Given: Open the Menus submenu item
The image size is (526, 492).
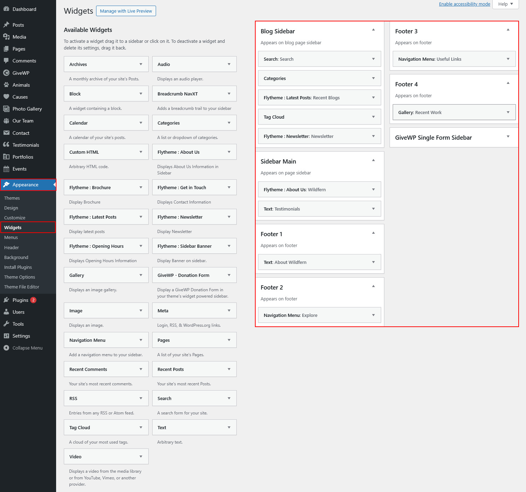Looking at the screenshot, I should [x=11, y=238].
